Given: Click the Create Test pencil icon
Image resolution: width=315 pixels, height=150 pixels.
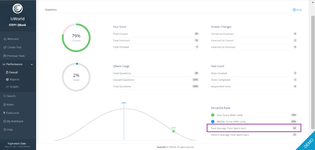Looking at the screenshot, I should [5, 47].
